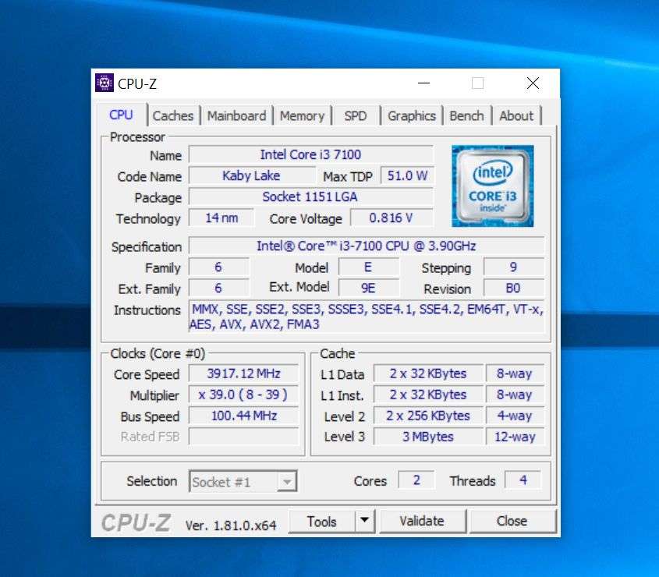
Task: Open the Tools dropdown arrow
Action: 364,521
